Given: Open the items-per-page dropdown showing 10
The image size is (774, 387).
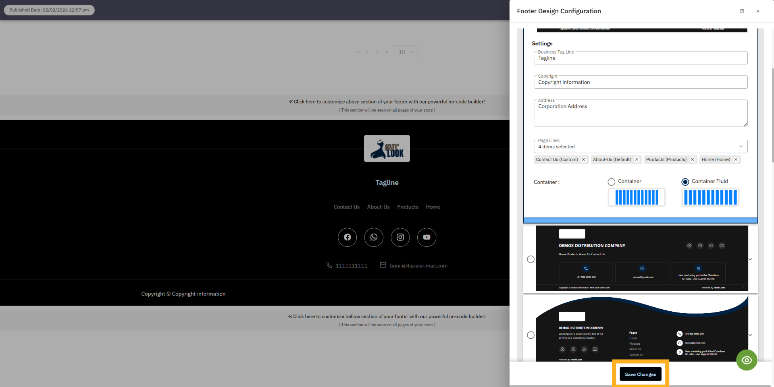Looking at the screenshot, I should [406, 52].
